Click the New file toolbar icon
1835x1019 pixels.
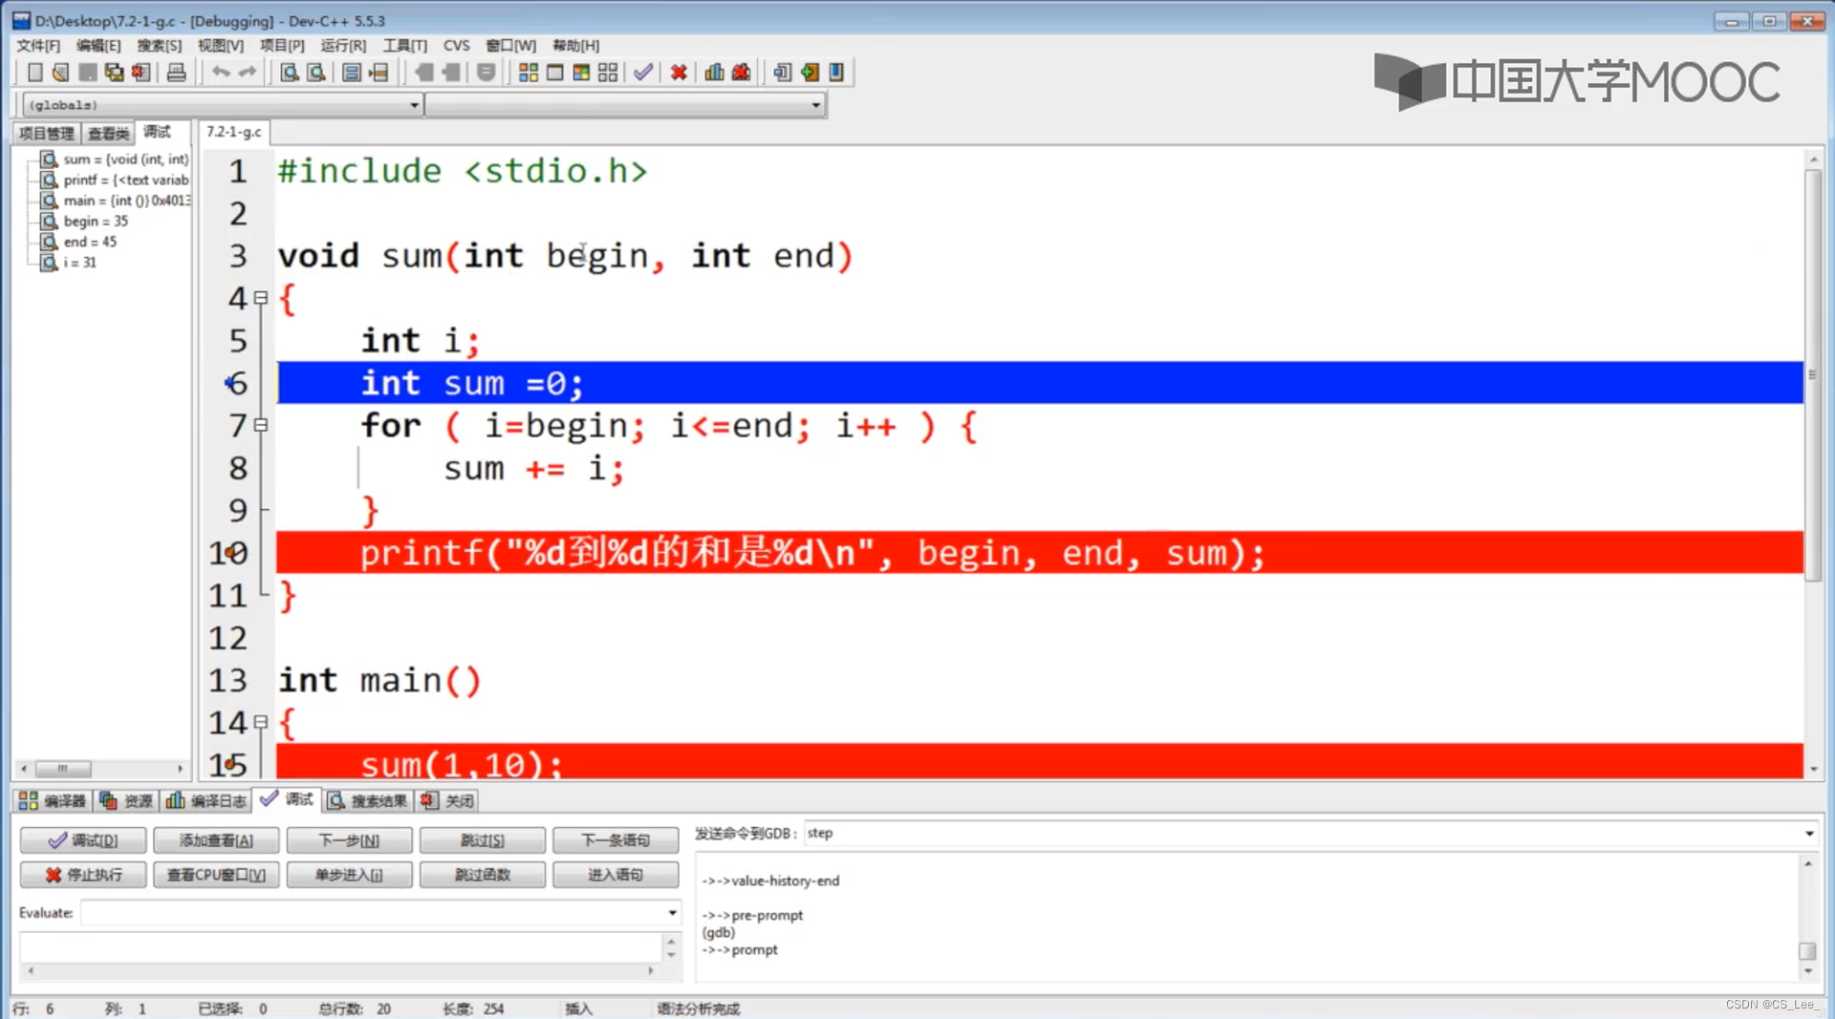pos(35,73)
